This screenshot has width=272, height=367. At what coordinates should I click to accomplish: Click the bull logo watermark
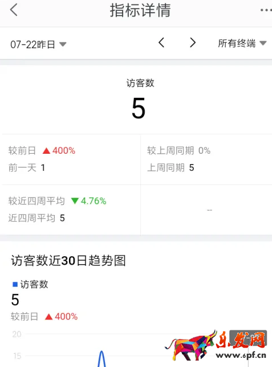point(190,346)
